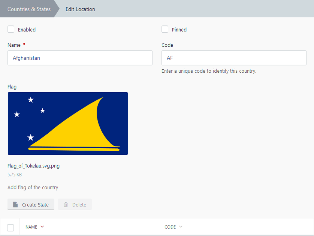This screenshot has height=236, width=314.
Task: Click the Name field label
Action: pos(14,45)
